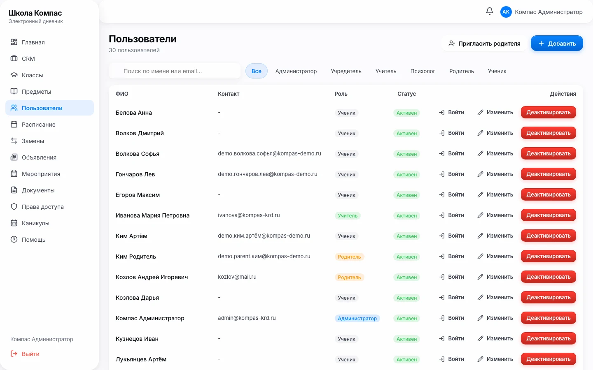Click the Добавить button
This screenshot has height=370, width=593.
[557, 43]
